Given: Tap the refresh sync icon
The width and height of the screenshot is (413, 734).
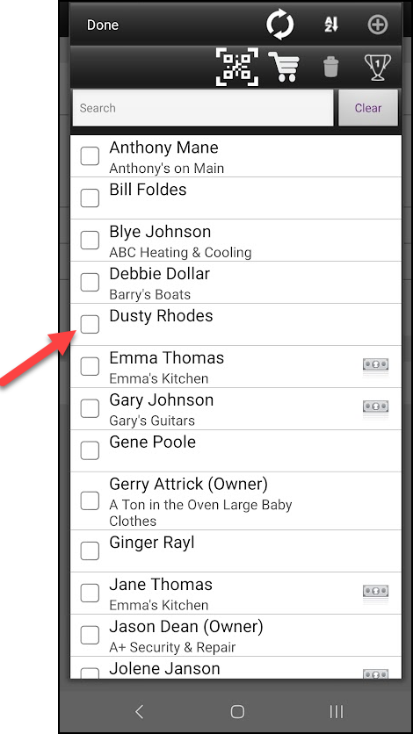Looking at the screenshot, I should pyautogui.click(x=280, y=25).
